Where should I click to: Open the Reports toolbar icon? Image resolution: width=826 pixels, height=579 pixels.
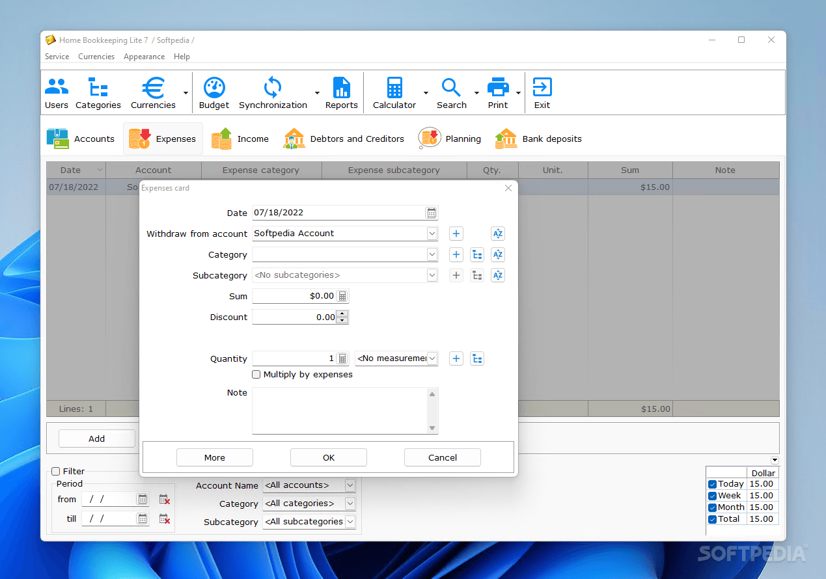(x=342, y=93)
